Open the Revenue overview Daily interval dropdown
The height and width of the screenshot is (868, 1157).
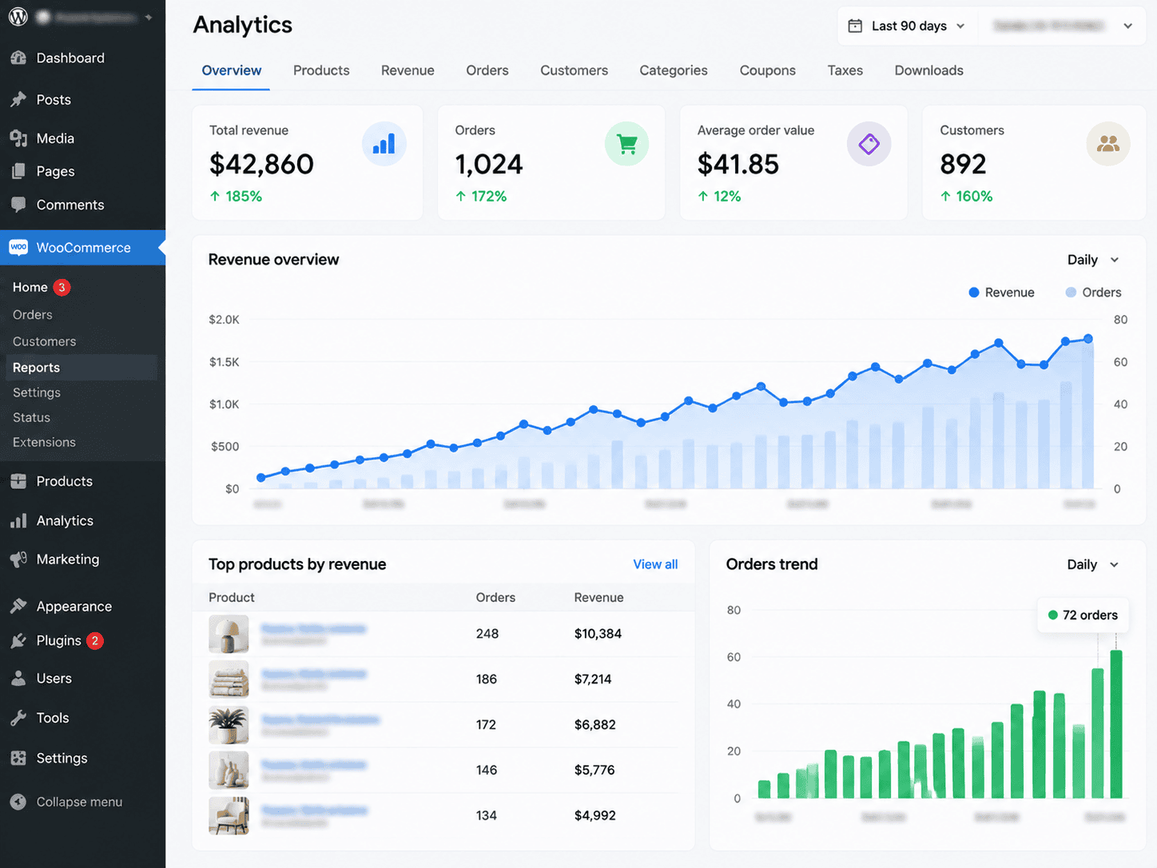[x=1093, y=260]
